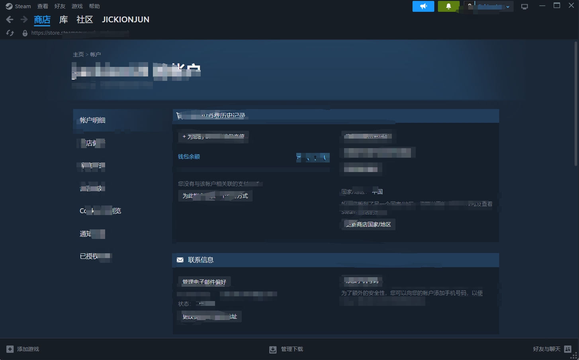Open the manage downloads icon

point(273,350)
